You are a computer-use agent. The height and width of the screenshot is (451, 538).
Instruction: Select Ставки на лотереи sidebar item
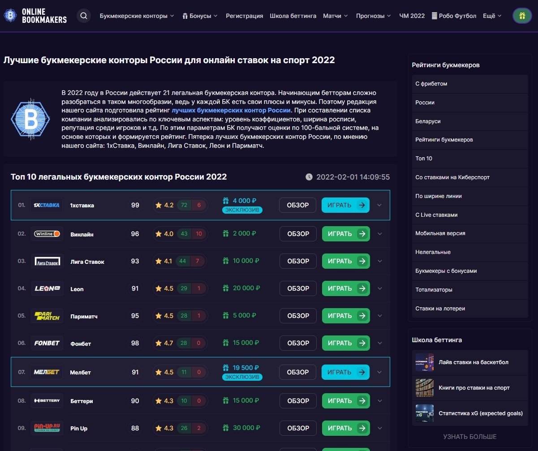(470, 309)
